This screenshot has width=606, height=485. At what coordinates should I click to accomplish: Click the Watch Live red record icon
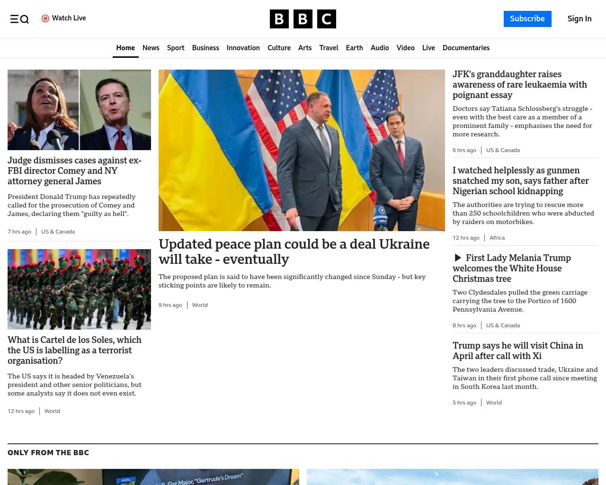tap(45, 18)
